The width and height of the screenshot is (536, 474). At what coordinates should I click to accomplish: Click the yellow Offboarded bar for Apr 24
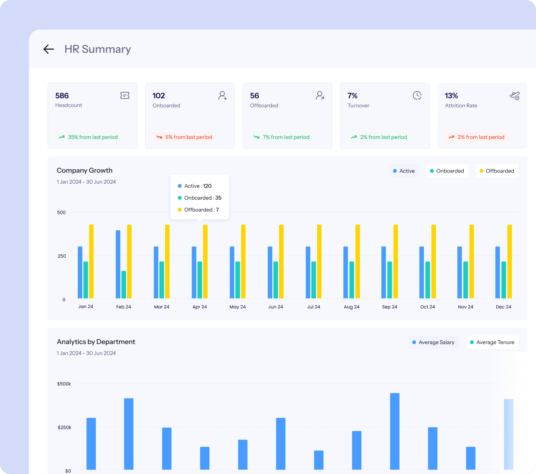[205, 261]
